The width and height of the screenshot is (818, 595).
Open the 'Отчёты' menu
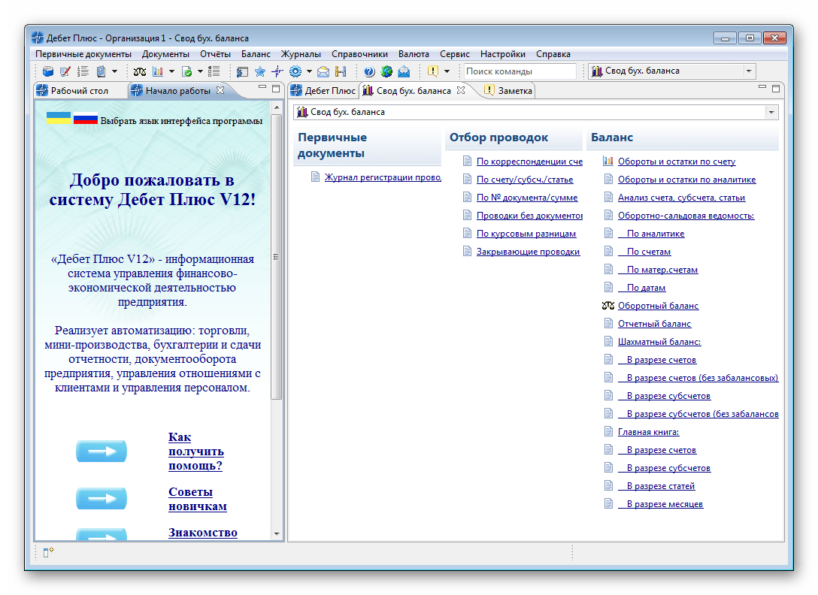216,54
